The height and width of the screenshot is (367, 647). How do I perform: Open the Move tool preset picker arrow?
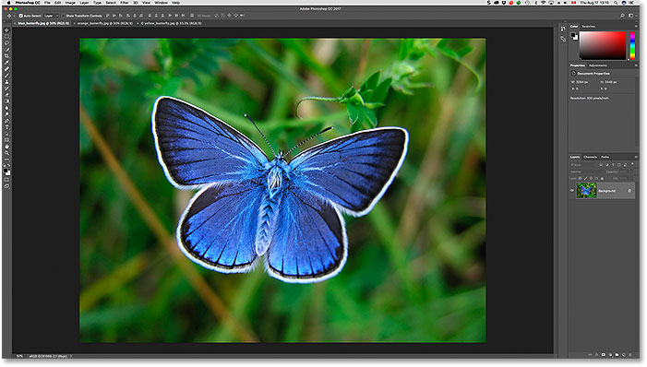click(14, 16)
